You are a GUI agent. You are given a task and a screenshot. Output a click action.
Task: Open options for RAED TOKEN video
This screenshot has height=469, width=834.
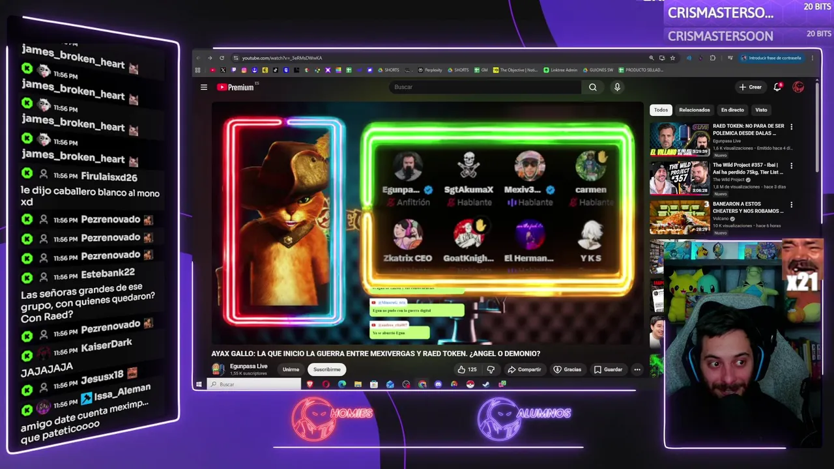pyautogui.click(x=791, y=127)
